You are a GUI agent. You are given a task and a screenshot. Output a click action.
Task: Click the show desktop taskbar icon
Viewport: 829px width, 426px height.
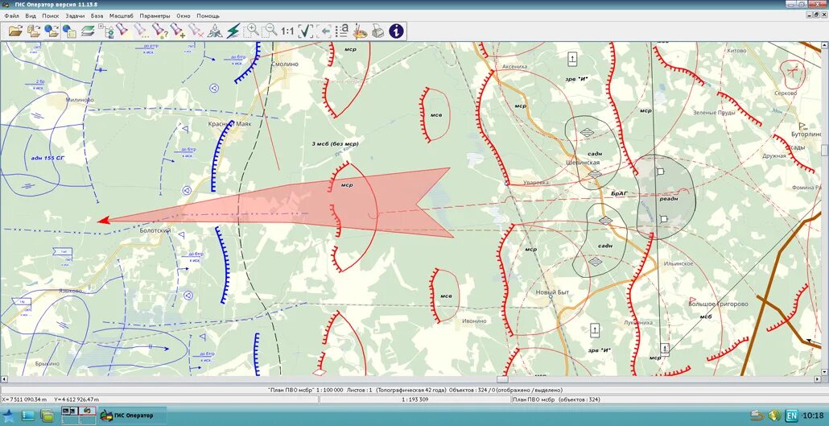click(27, 415)
